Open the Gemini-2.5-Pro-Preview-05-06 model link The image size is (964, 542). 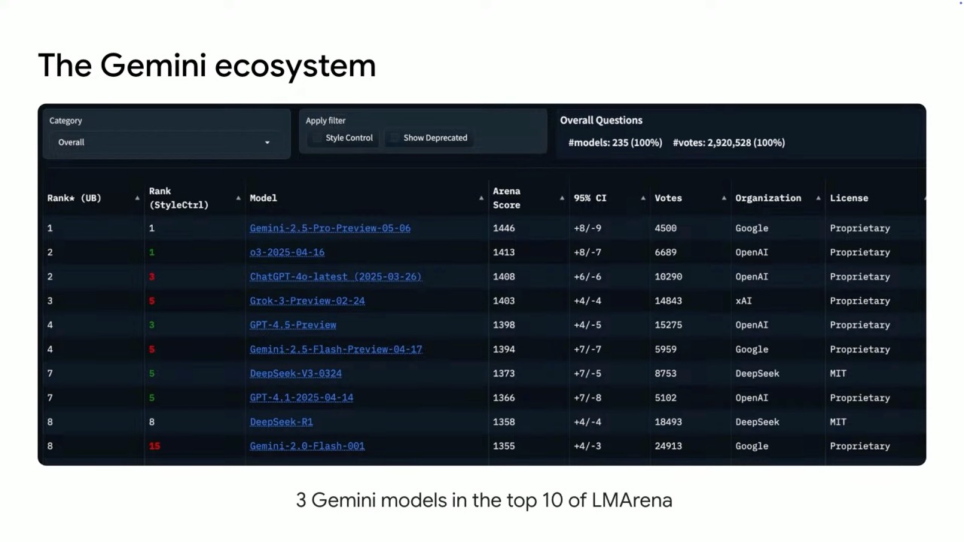point(330,228)
